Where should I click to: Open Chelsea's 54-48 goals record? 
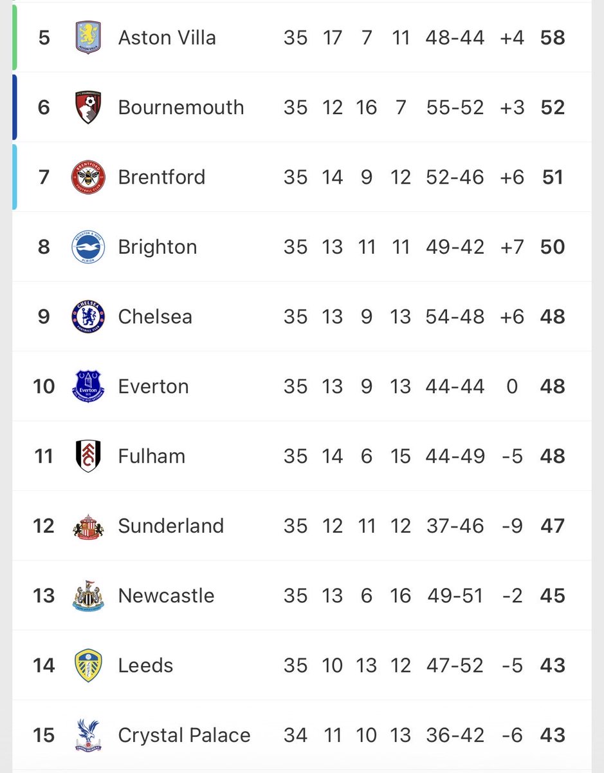(x=455, y=317)
